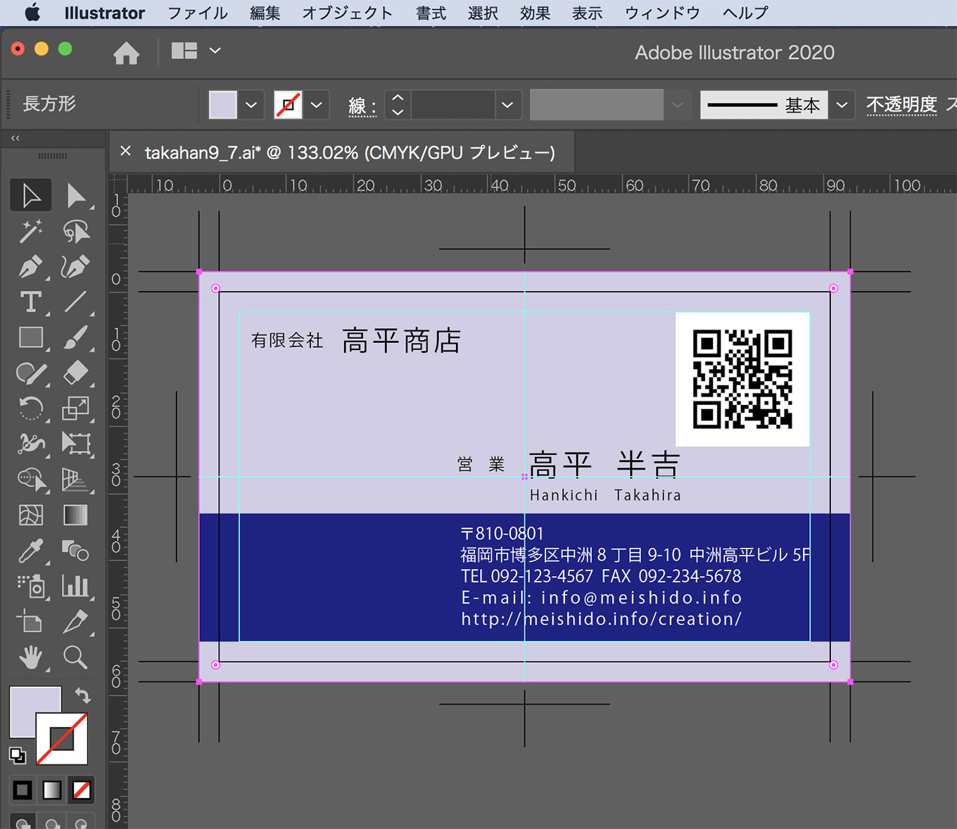The width and height of the screenshot is (957, 829).
Task: Select the Shaper tool
Action: pos(31,373)
